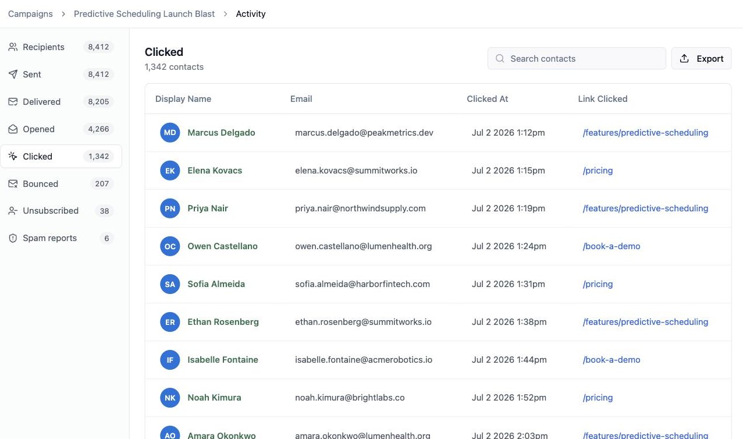Click the Display Name column header
Image resolution: width=743 pixels, height=439 pixels.
point(183,99)
